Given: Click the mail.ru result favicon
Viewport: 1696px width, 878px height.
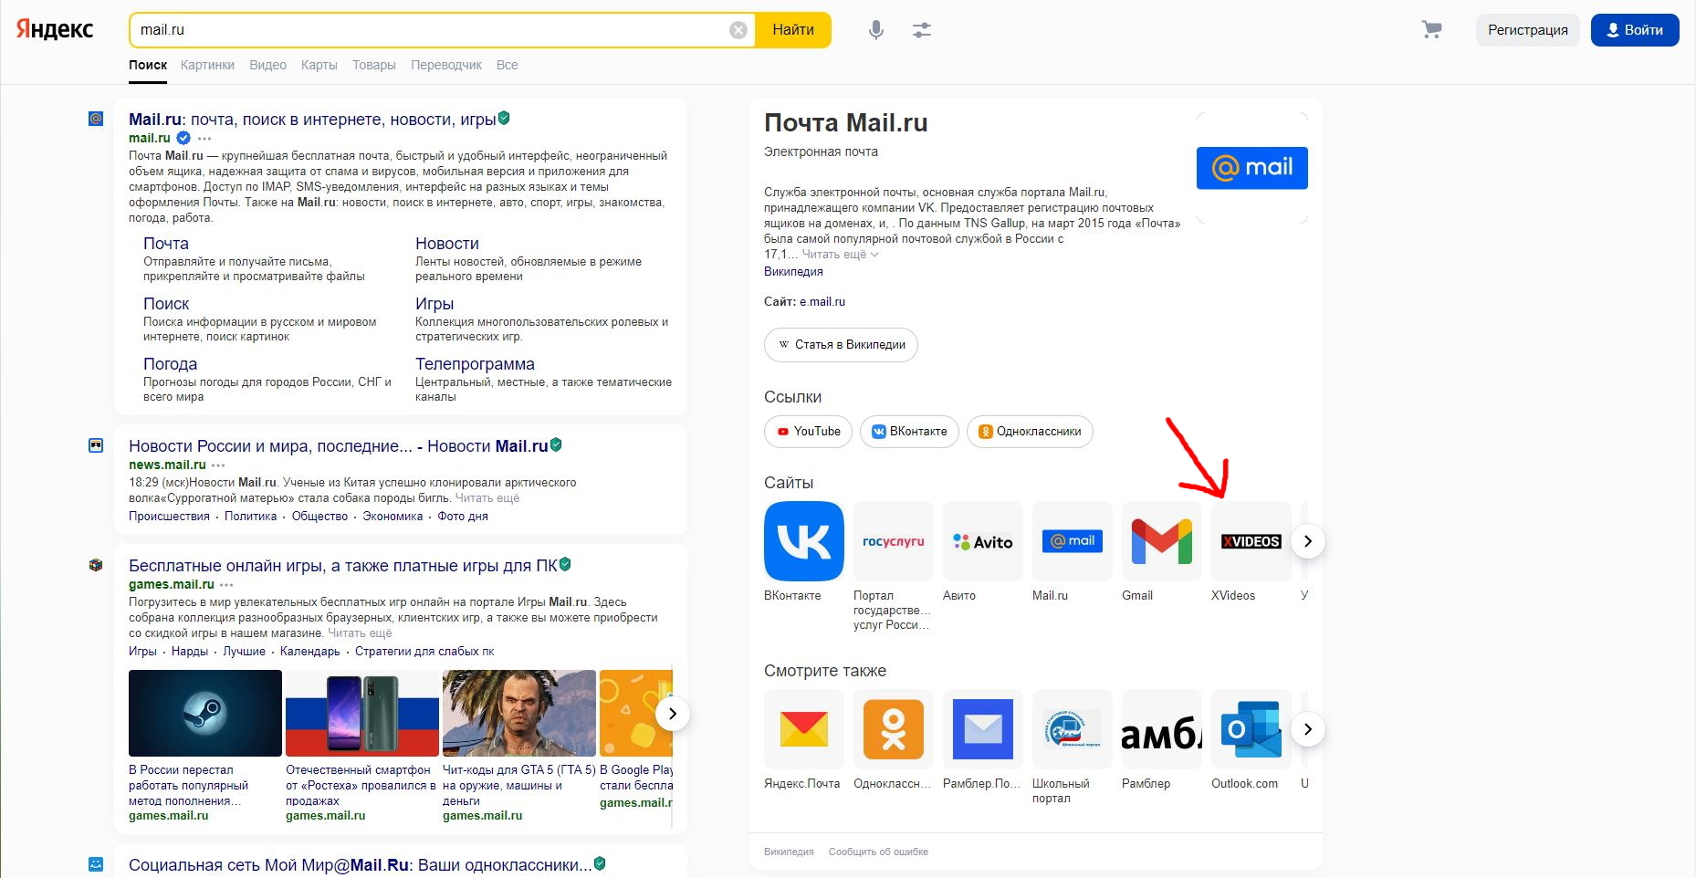Looking at the screenshot, I should [x=96, y=119].
